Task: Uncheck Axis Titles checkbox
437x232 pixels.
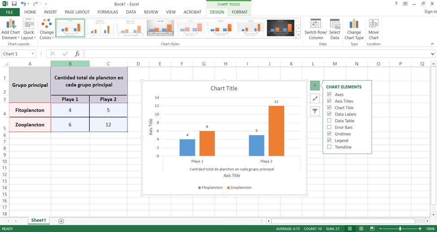Action: point(329,101)
